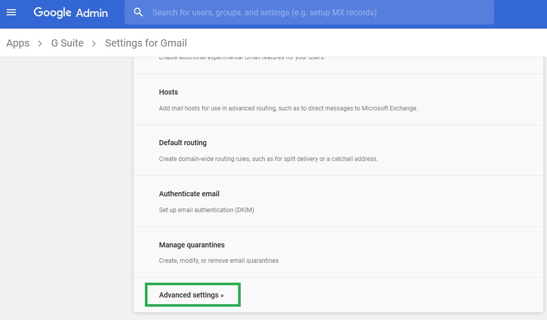Click the search magnifier icon
Viewport: 547px width, 320px height.
pos(138,13)
